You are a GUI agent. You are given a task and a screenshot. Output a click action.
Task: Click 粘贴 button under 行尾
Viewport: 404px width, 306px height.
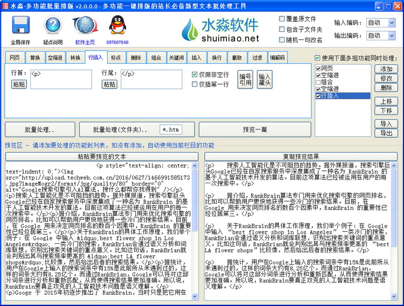(x=109, y=84)
